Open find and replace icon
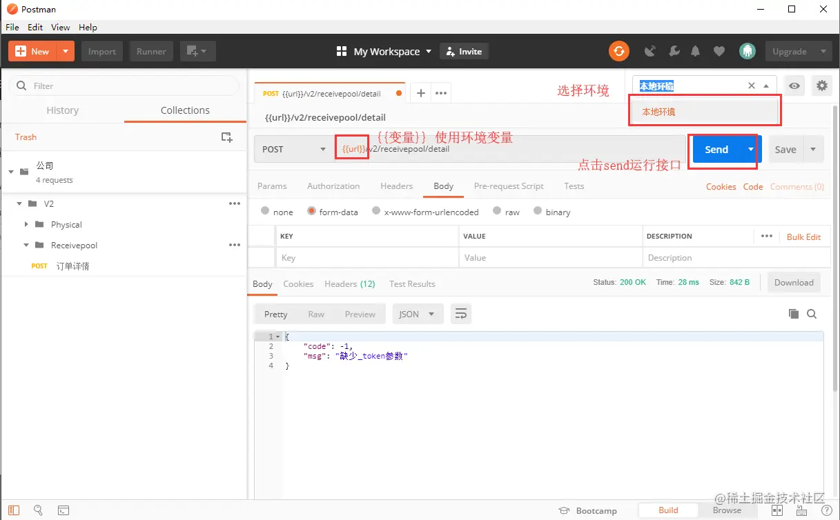 coord(38,510)
